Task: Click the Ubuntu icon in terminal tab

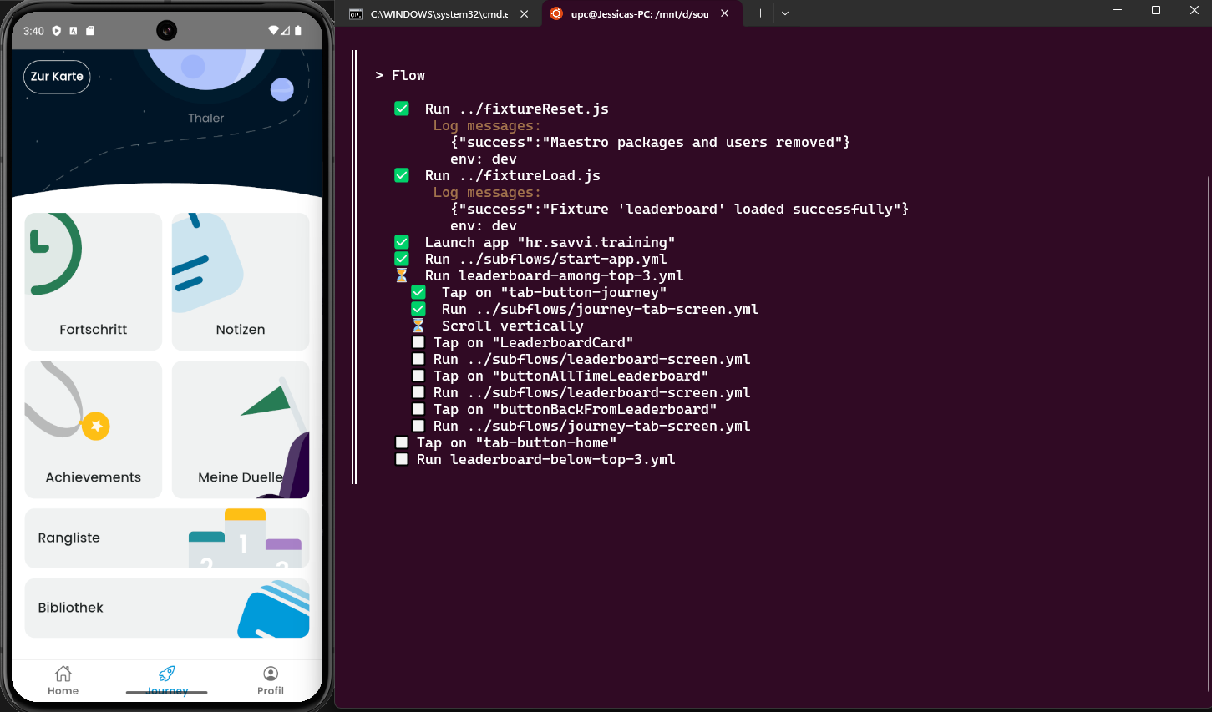Action: click(556, 13)
